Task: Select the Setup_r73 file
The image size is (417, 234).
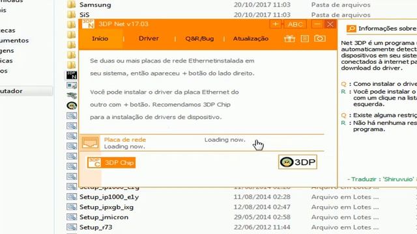Action: [96, 227]
